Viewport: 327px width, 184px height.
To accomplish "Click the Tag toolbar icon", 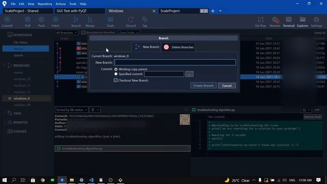I will (x=145, y=21).
